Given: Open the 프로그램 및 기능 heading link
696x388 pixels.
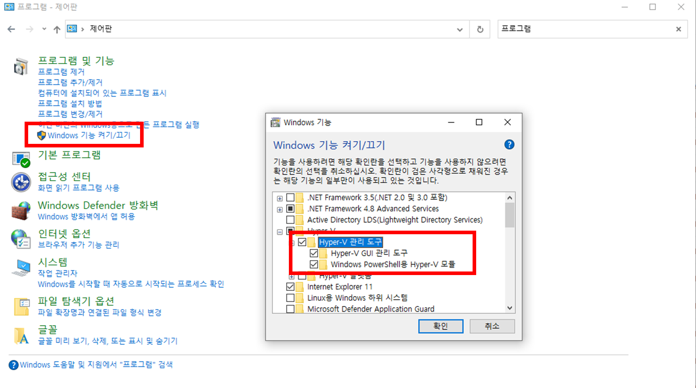Looking at the screenshot, I should pos(76,61).
